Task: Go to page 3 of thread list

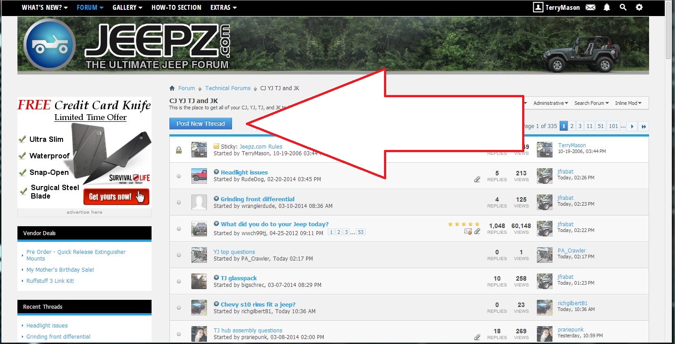Action: (x=580, y=126)
